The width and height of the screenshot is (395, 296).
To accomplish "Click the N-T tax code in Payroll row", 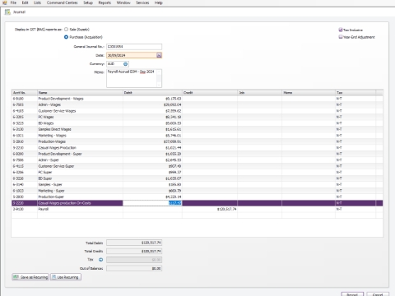I will point(339,209).
